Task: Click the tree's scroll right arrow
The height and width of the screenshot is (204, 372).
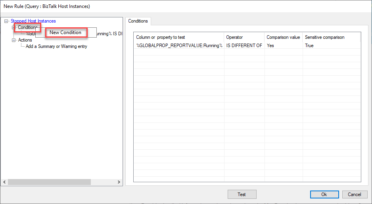Action: click(x=119, y=182)
